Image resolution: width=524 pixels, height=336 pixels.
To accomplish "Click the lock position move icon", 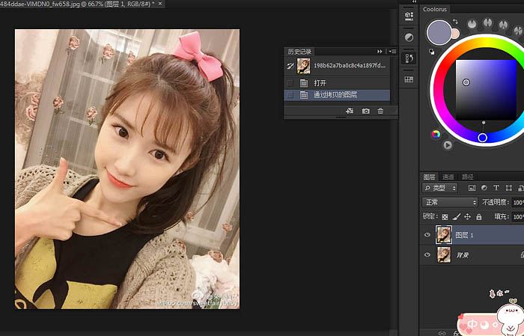I will point(466,216).
